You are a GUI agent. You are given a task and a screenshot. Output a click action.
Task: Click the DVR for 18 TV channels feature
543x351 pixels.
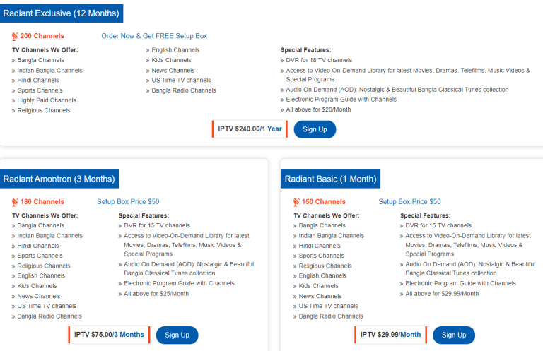319,60
